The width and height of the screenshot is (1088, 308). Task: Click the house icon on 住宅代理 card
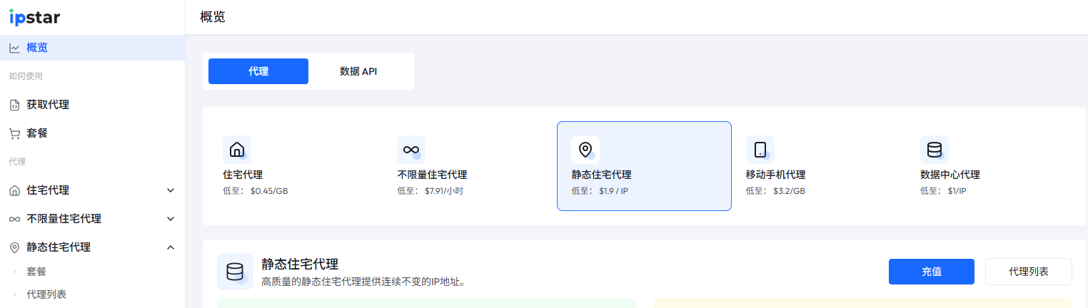(237, 150)
